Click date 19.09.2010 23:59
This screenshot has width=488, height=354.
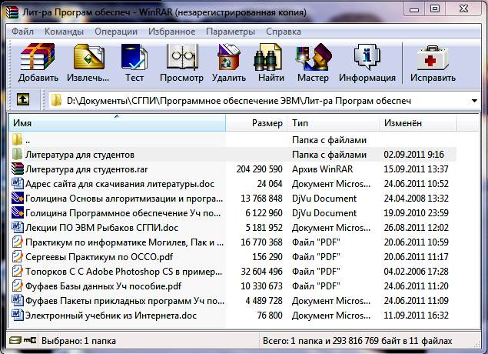tap(416, 213)
